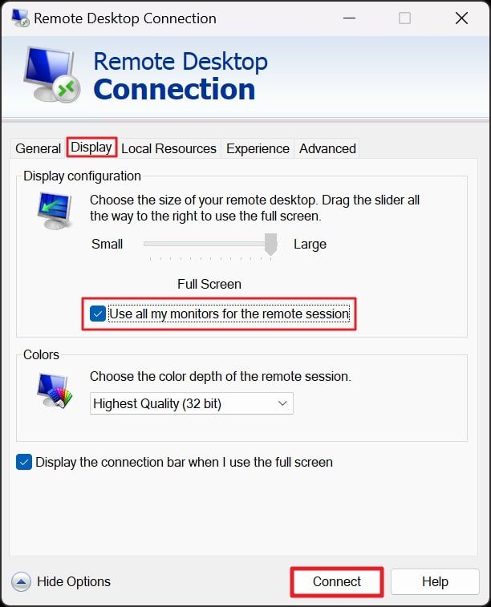The height and width of the screenshot is (607, 491).
Task: Close the Remote Desktop Connection window
Action: point(461,18)
